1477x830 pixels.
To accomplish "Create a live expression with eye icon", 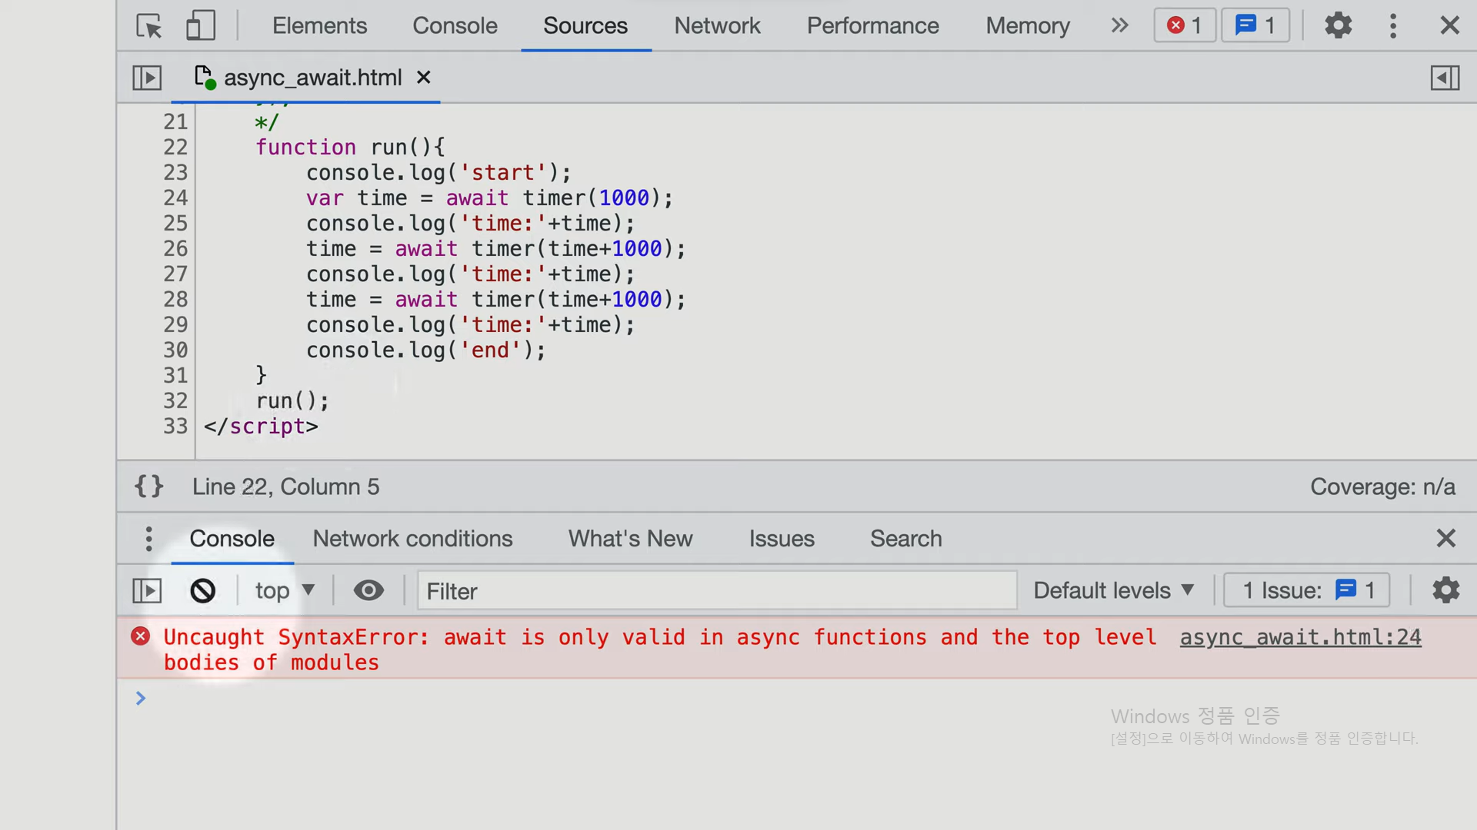I will (368, 590).
